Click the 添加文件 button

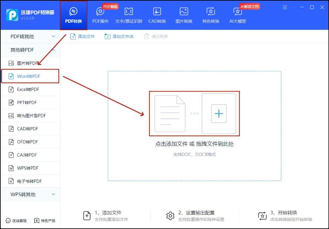[x=82, y=36]
